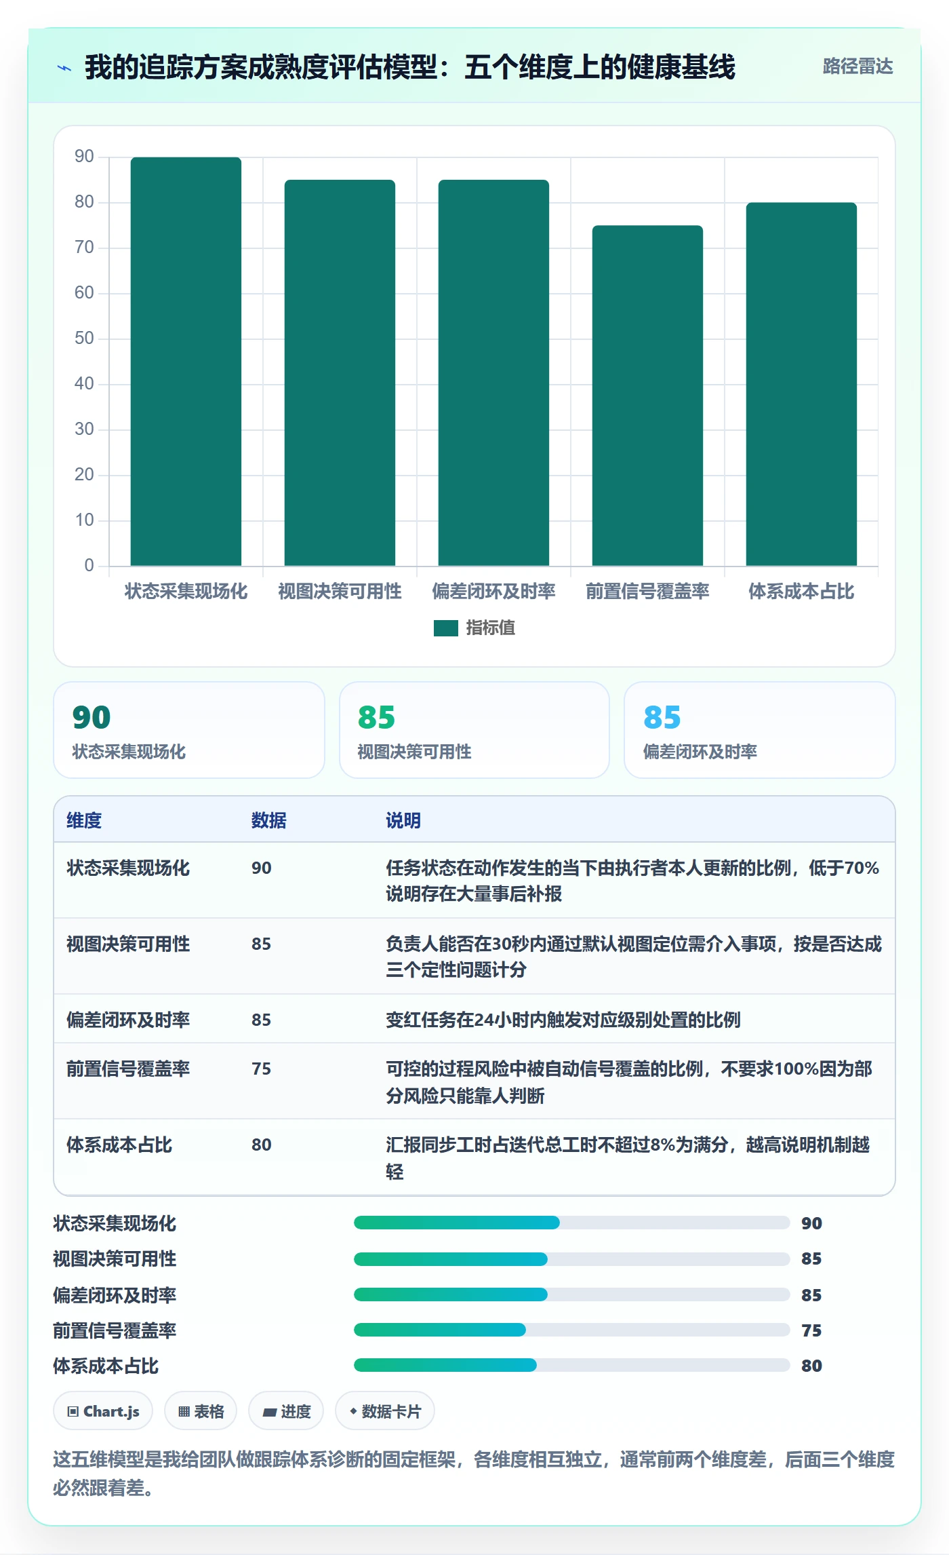Open the 偏差闭环及时率 data card showing 85
The image size is (949, 1555).
click(x=760, y=730)
